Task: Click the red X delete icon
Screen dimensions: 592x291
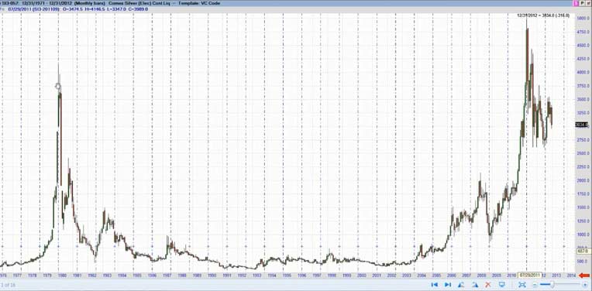Action: coord(488,285)
